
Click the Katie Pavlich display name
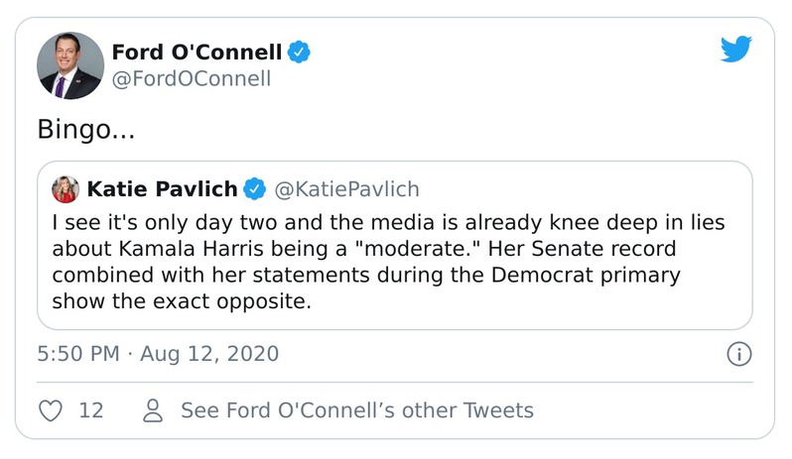pyautogui.click(x=162, y=188)
